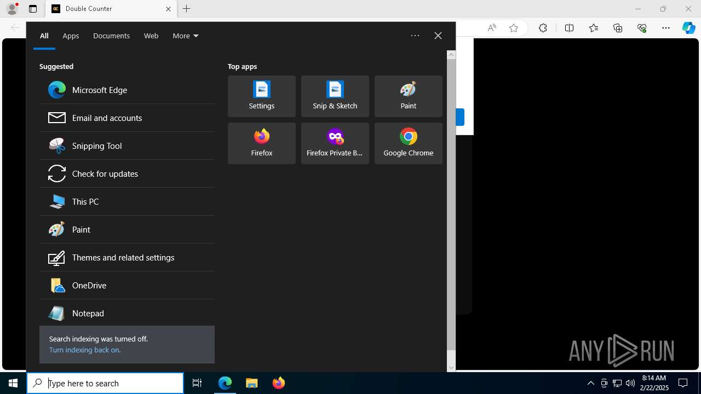Viewport: 701px width, 394px height.
Task: Open Paint tile in Top apps
Action: [409, 96]
